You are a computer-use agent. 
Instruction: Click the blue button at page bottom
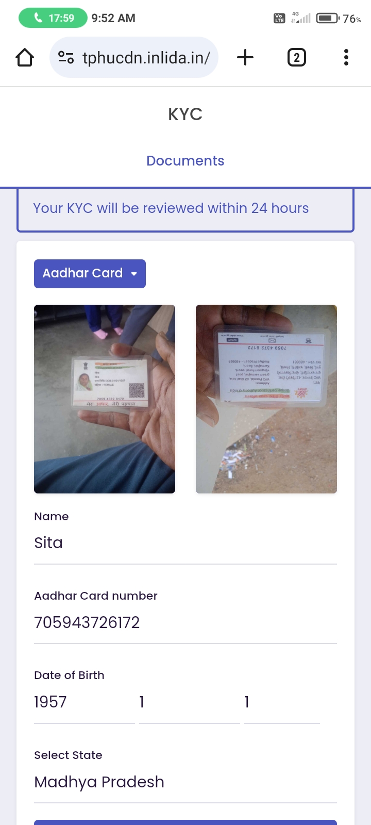(x=185, y=822)
